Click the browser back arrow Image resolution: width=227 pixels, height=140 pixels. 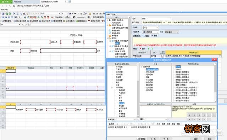(2, 6)
